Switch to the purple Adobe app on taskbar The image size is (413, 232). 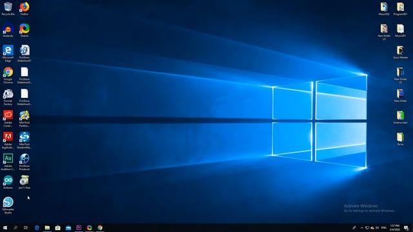click(x=79, y=227)
